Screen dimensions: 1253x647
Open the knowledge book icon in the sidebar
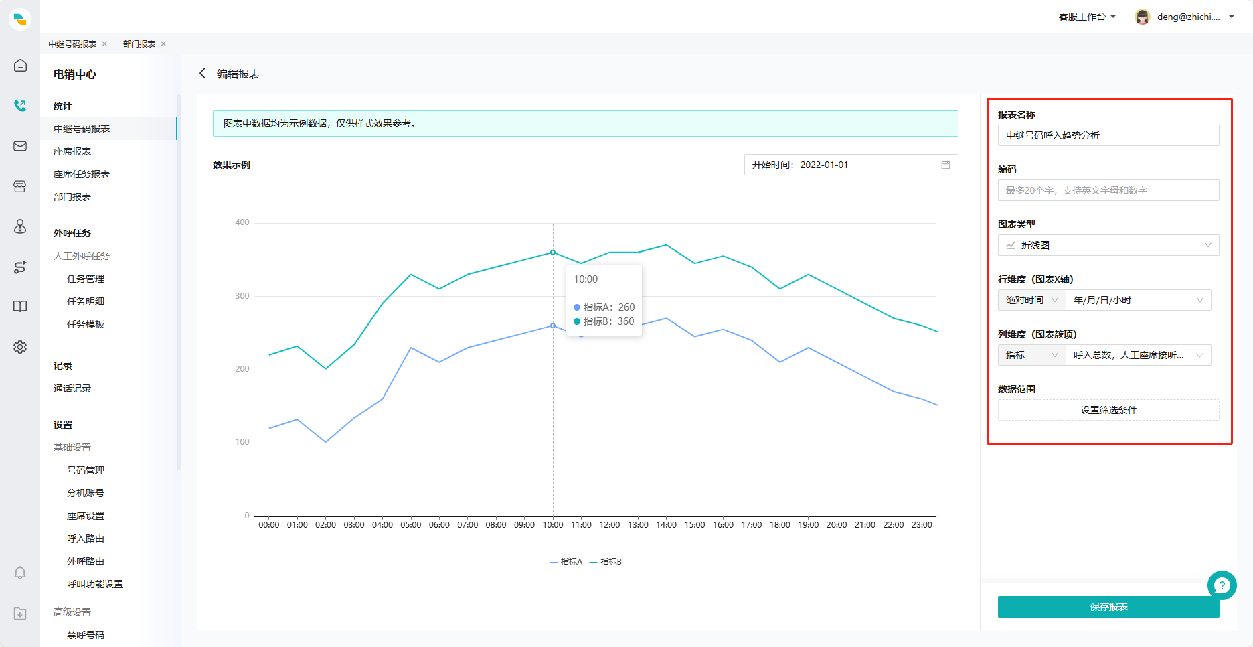coord(20,307)
